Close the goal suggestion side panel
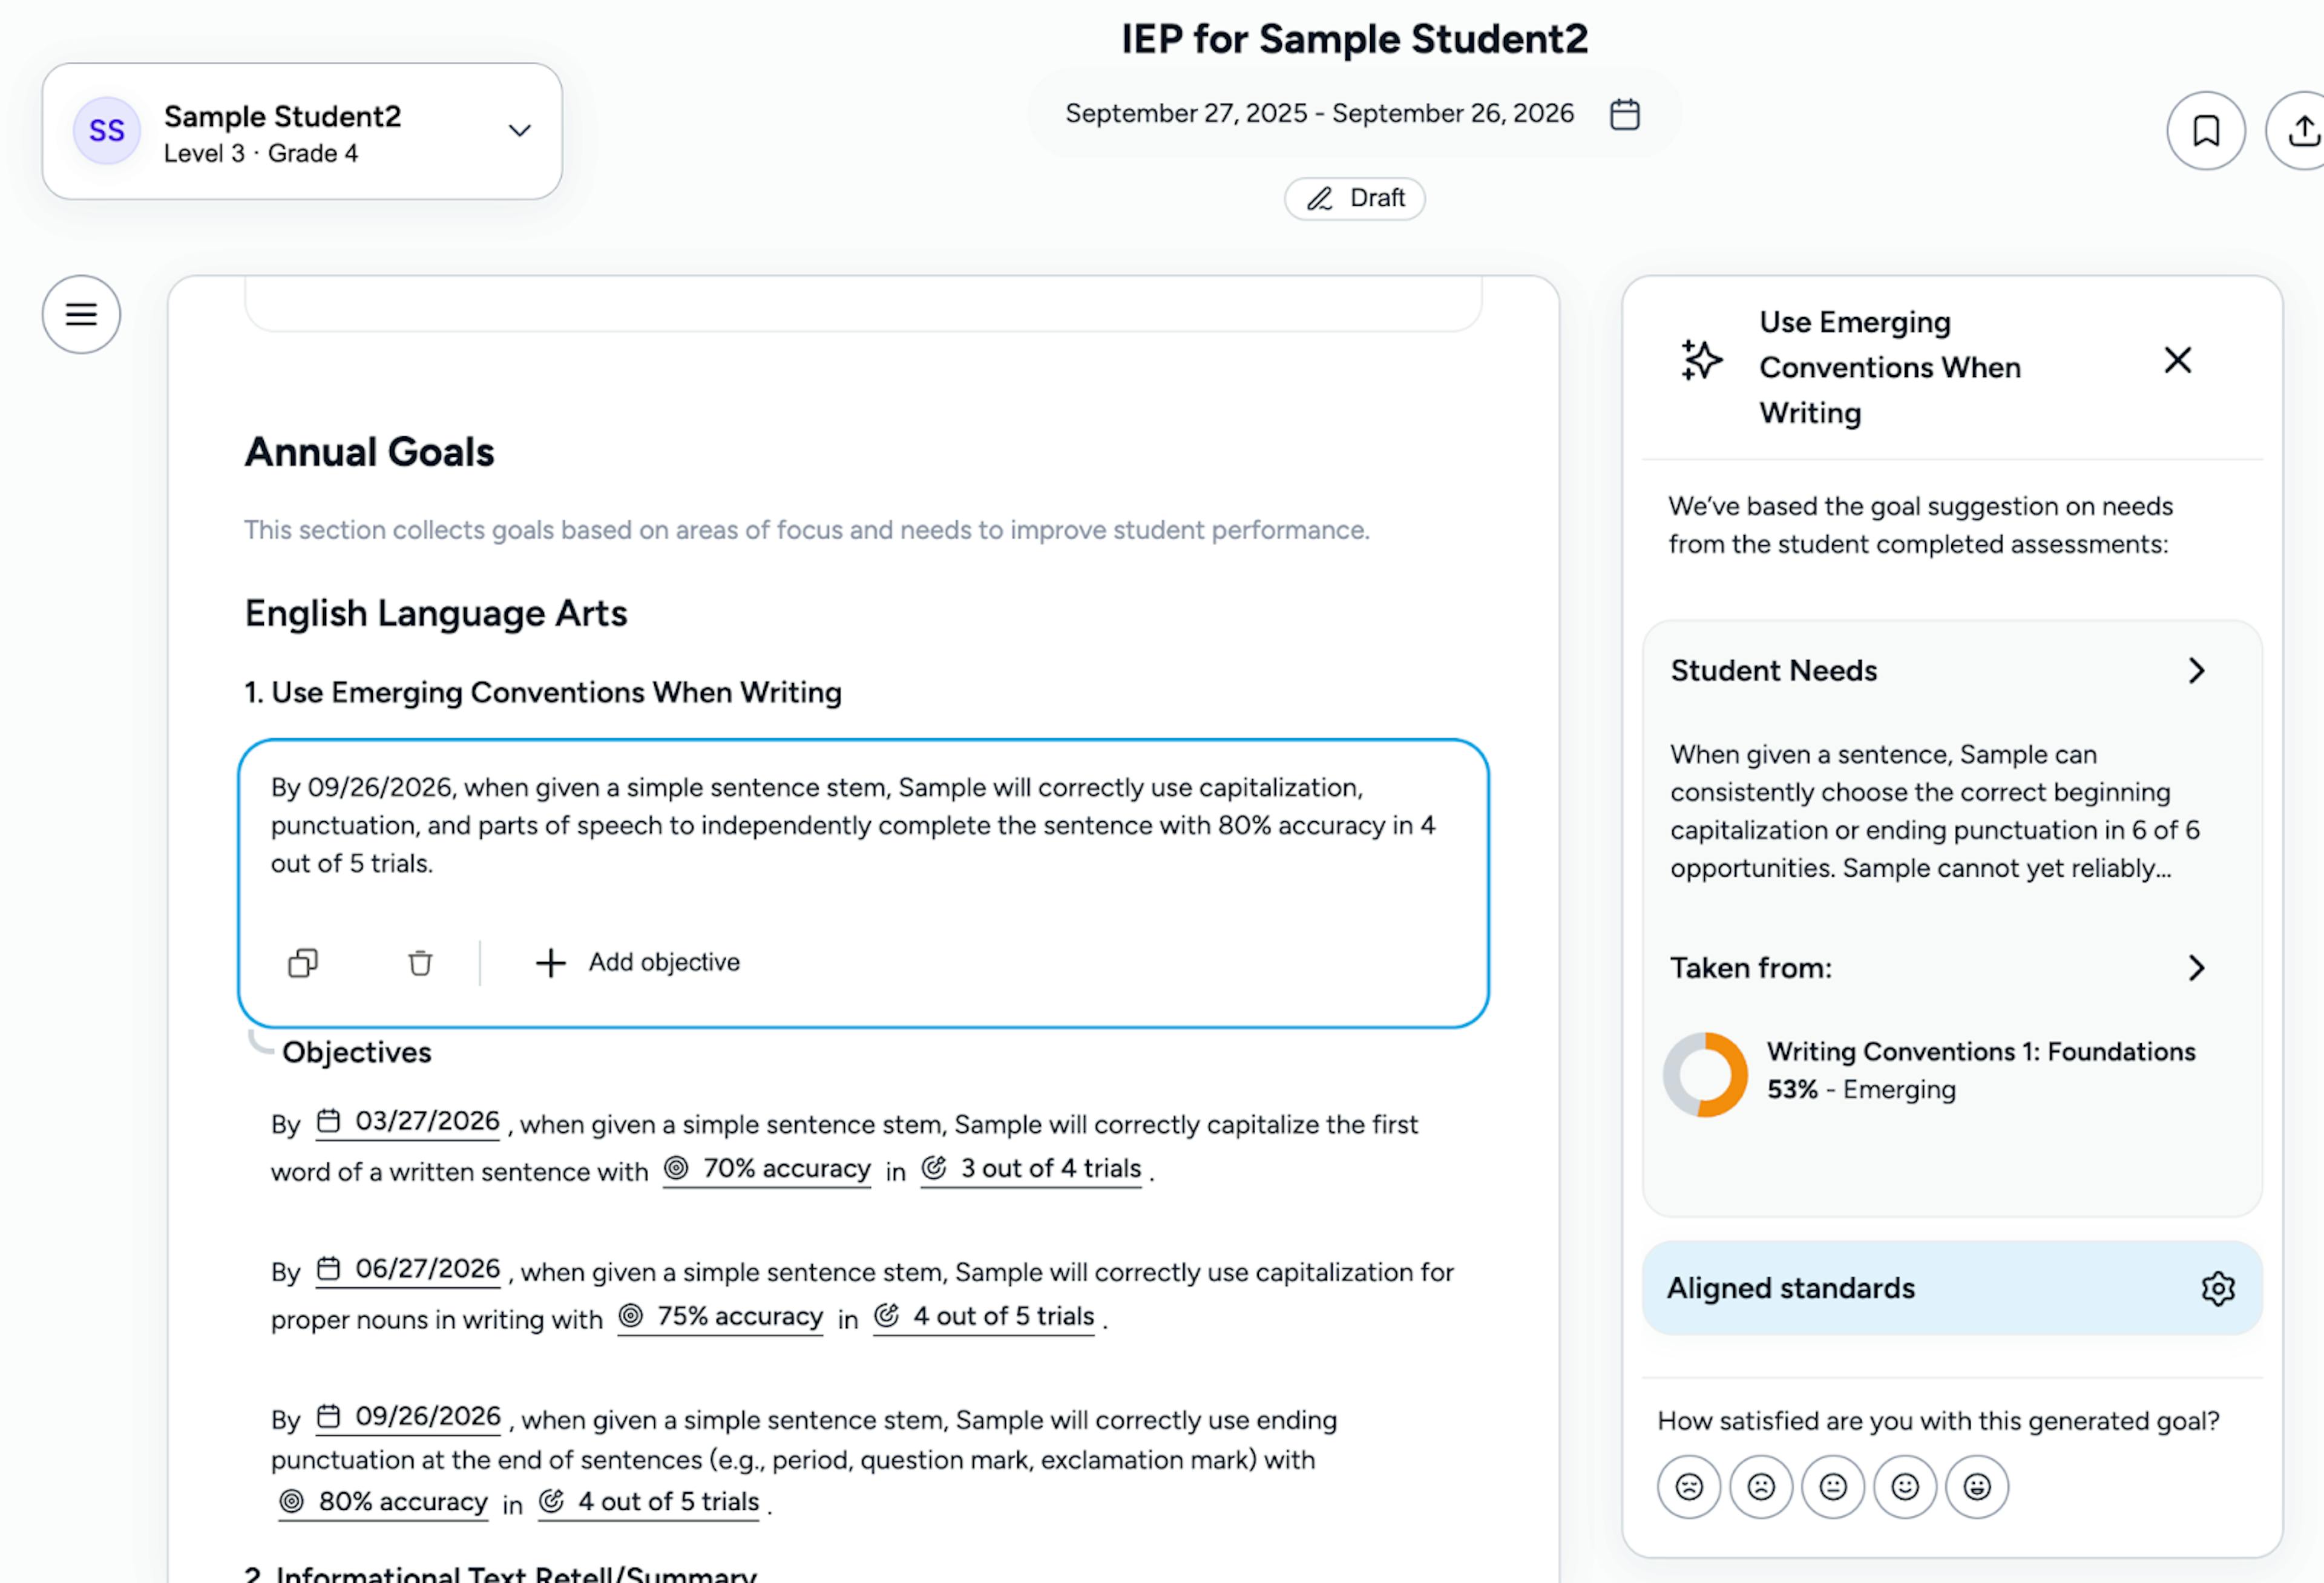 tap(2177, 360)
